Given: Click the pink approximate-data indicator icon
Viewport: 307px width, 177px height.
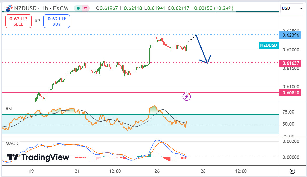Looking at the screenshot, I should [85, 8].
